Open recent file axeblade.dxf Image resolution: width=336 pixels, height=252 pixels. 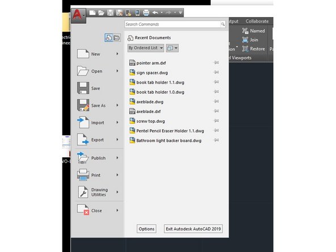145,111
